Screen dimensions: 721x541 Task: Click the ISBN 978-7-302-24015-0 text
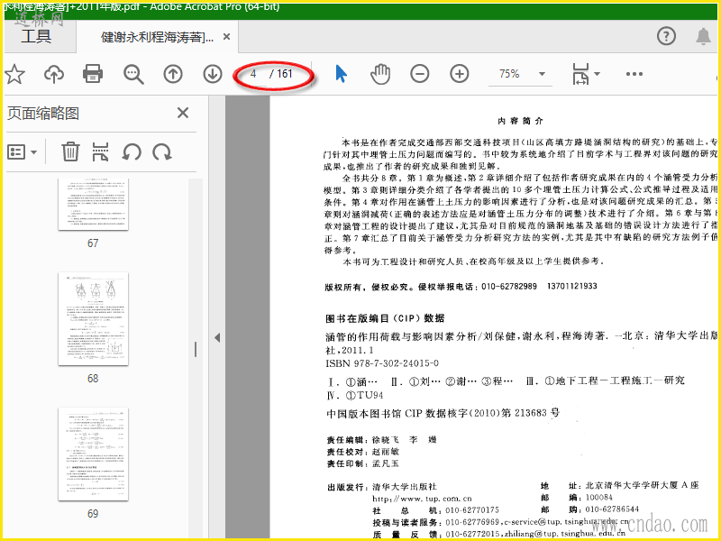coord(382,363)
